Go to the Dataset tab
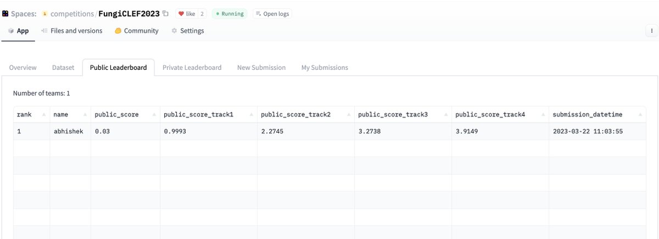Image resolution: width=659 pixels, height=239 pixels. pos(63,68)
